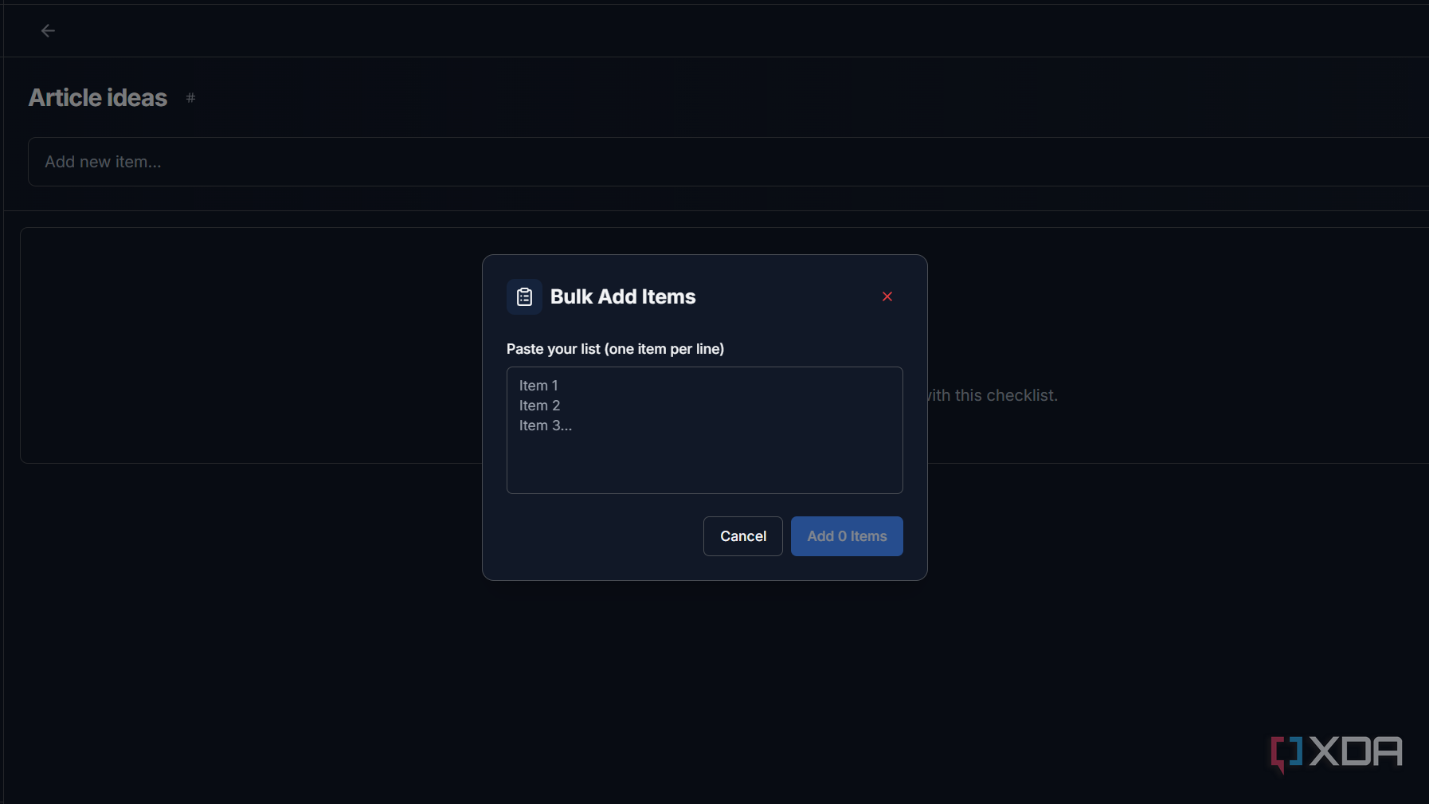The height and width of the screenshot is (804, 1429).
Task: Cancel the Bulk Add Items dialog
Action: coord(742,536)
